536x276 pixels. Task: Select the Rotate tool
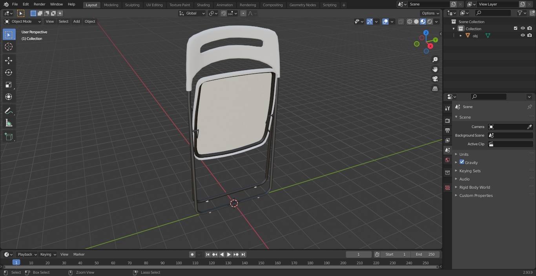pos(9,72)
